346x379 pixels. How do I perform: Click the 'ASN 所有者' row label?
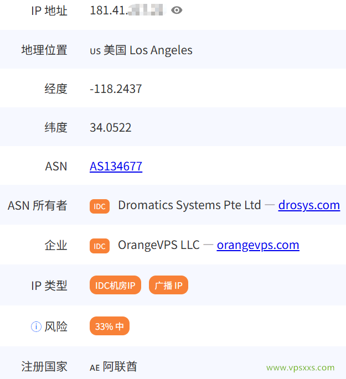point(38,206)
